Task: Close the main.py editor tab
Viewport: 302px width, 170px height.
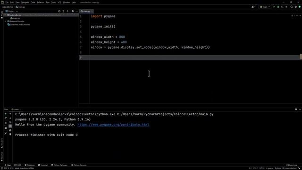Action: pos(92,11)
